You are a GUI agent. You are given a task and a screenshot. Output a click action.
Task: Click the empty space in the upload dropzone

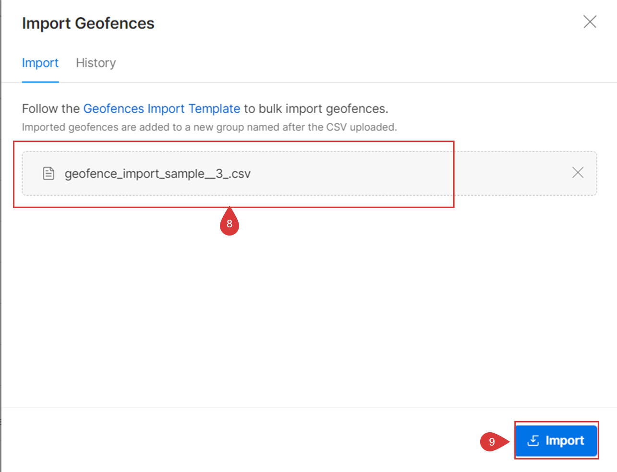pos(408,173)
